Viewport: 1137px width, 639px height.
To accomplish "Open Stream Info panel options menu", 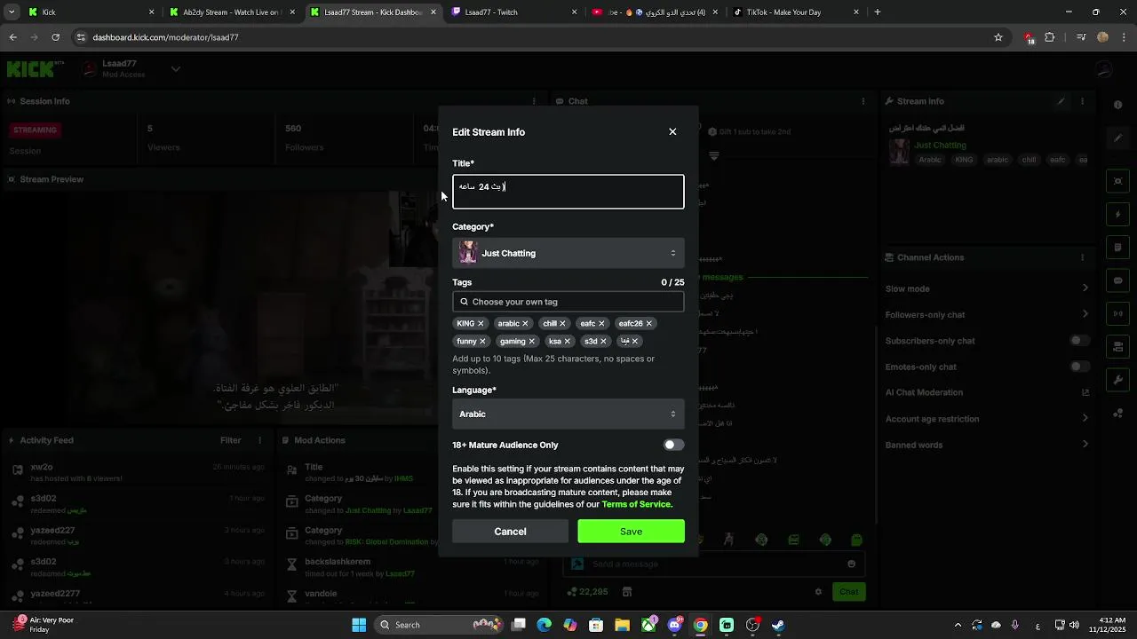I will (1085, 101).
